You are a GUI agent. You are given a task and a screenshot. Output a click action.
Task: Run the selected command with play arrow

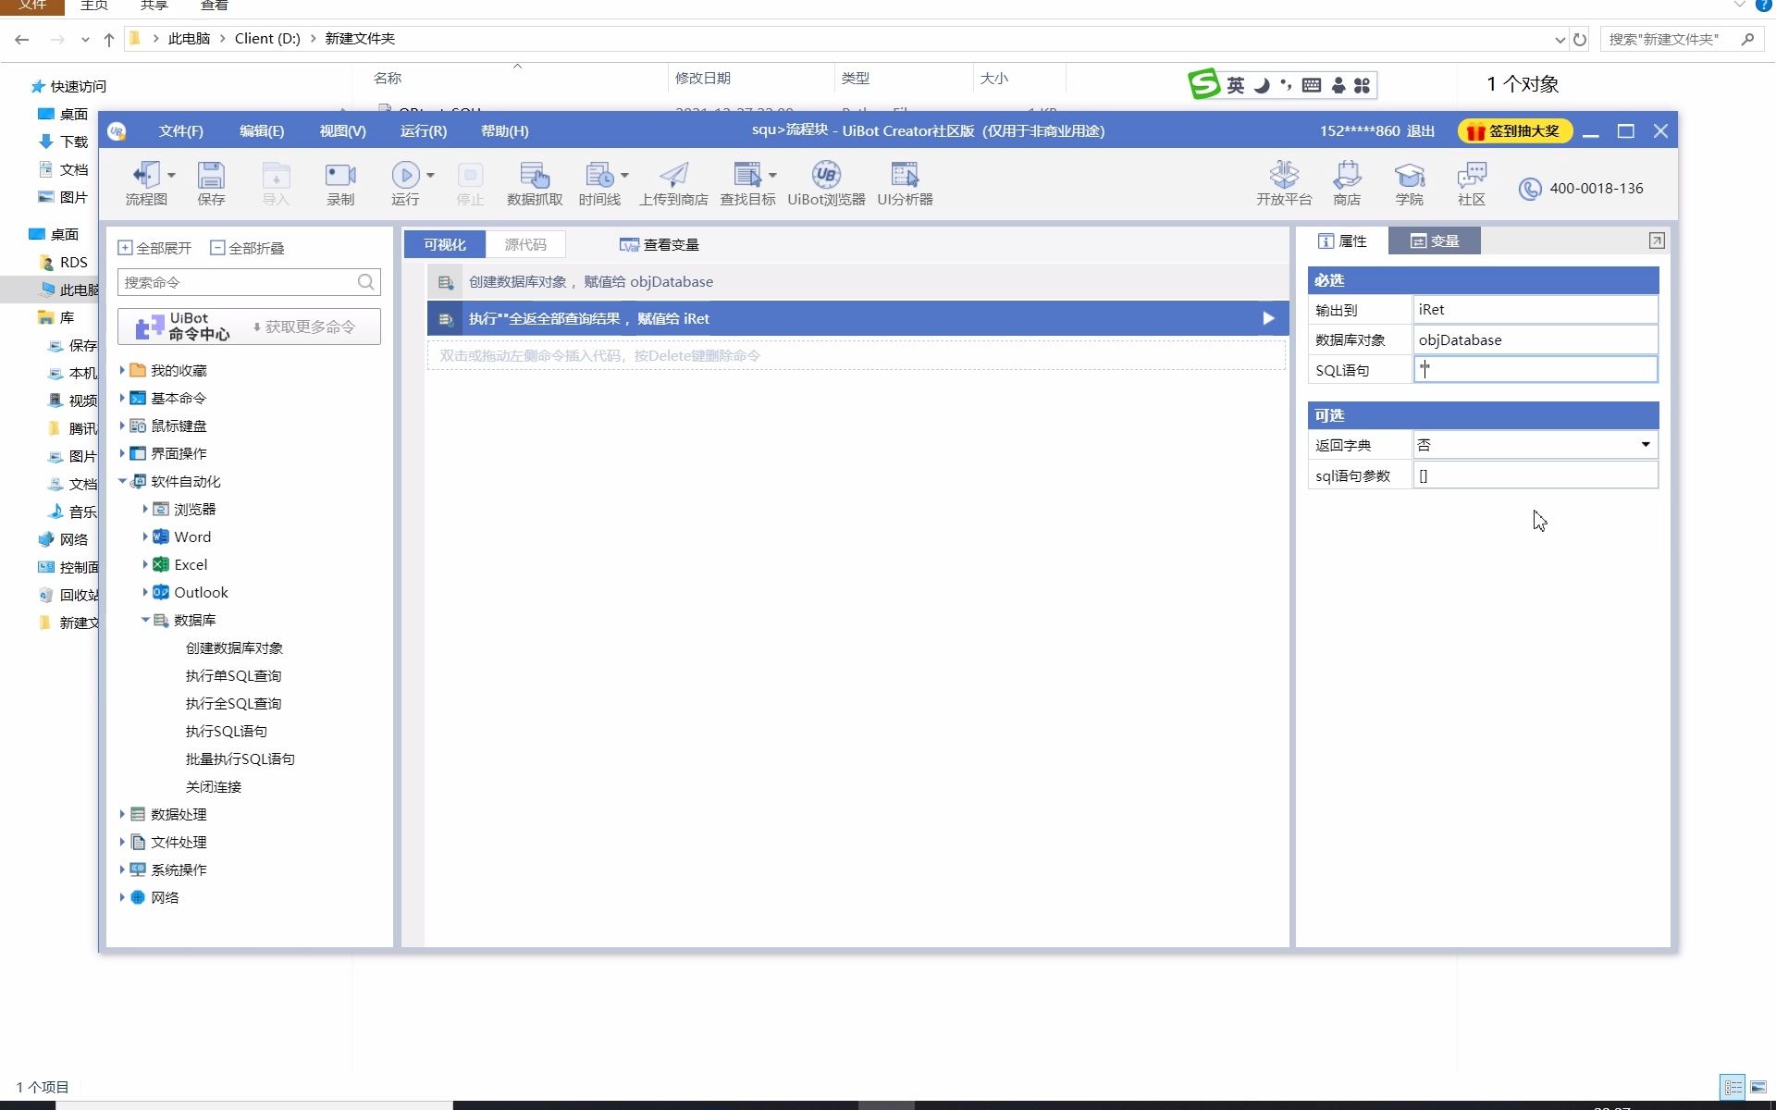coord(1268,318)
